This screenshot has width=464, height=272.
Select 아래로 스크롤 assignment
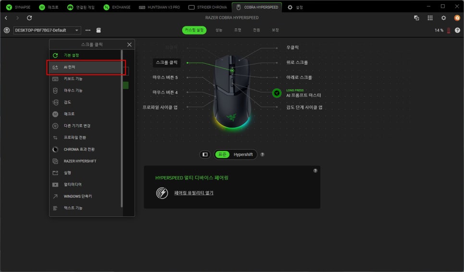click(x=299, y=77)
